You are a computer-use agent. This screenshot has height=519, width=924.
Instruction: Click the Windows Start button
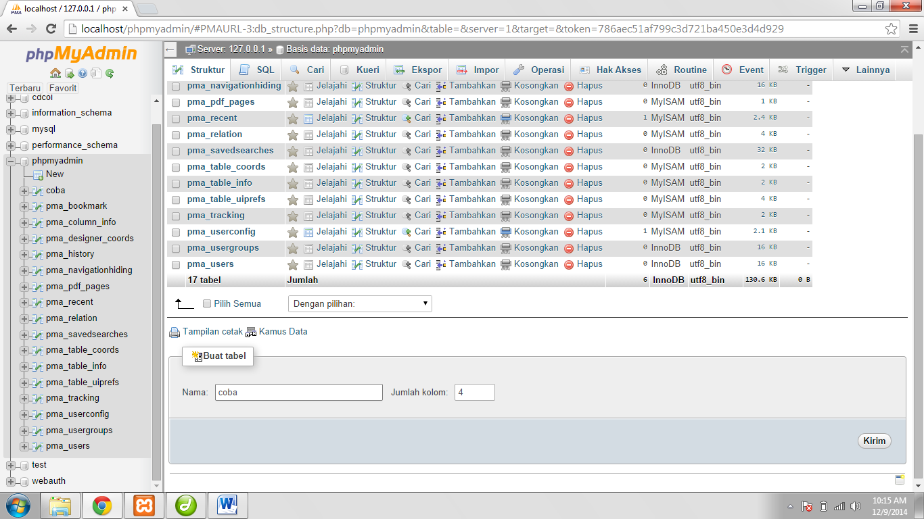(x=18, y=505)
